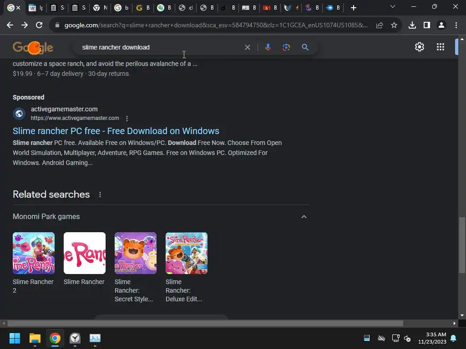This screenshot has height=349, width=466.
Task: Collapse the Monomi Park games section
Action: coord(304,217)
